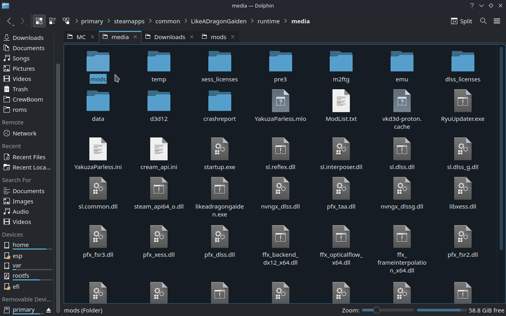Go back to the previous folder
Viewport: 506px width, 316px height.
(x=9, y=21)
